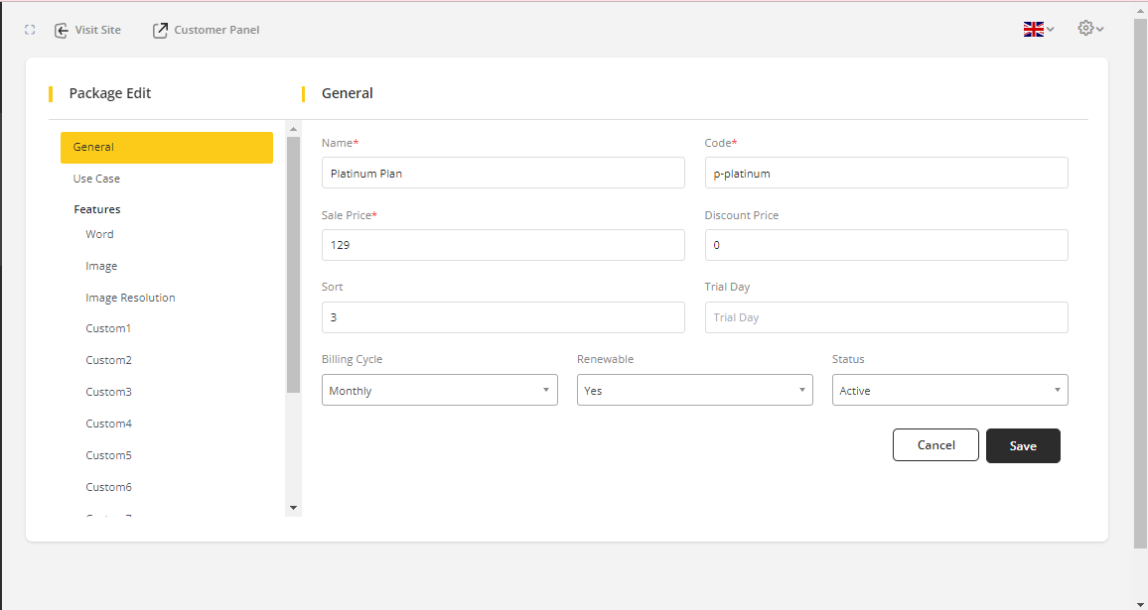
Task: Click the Name input field
Action: [502, 173]
